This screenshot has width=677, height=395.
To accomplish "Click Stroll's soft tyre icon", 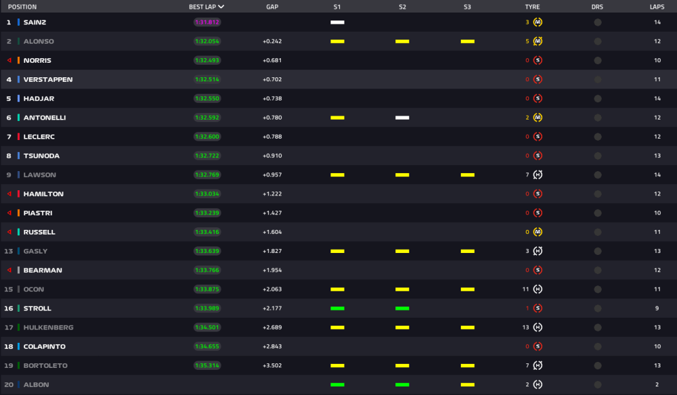I will pos(538,308).
